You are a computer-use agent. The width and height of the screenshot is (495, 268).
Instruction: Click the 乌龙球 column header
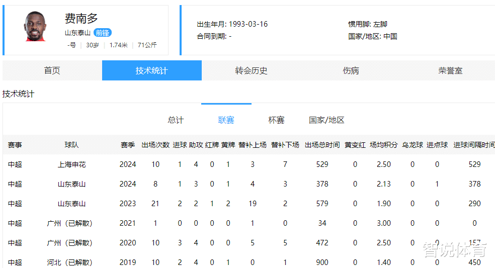click(412, 145)
